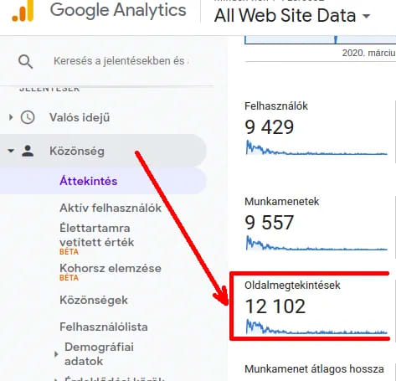Collapse the Közönség section arrow
This screenshot has height=381, width=396.
point(11,151)
